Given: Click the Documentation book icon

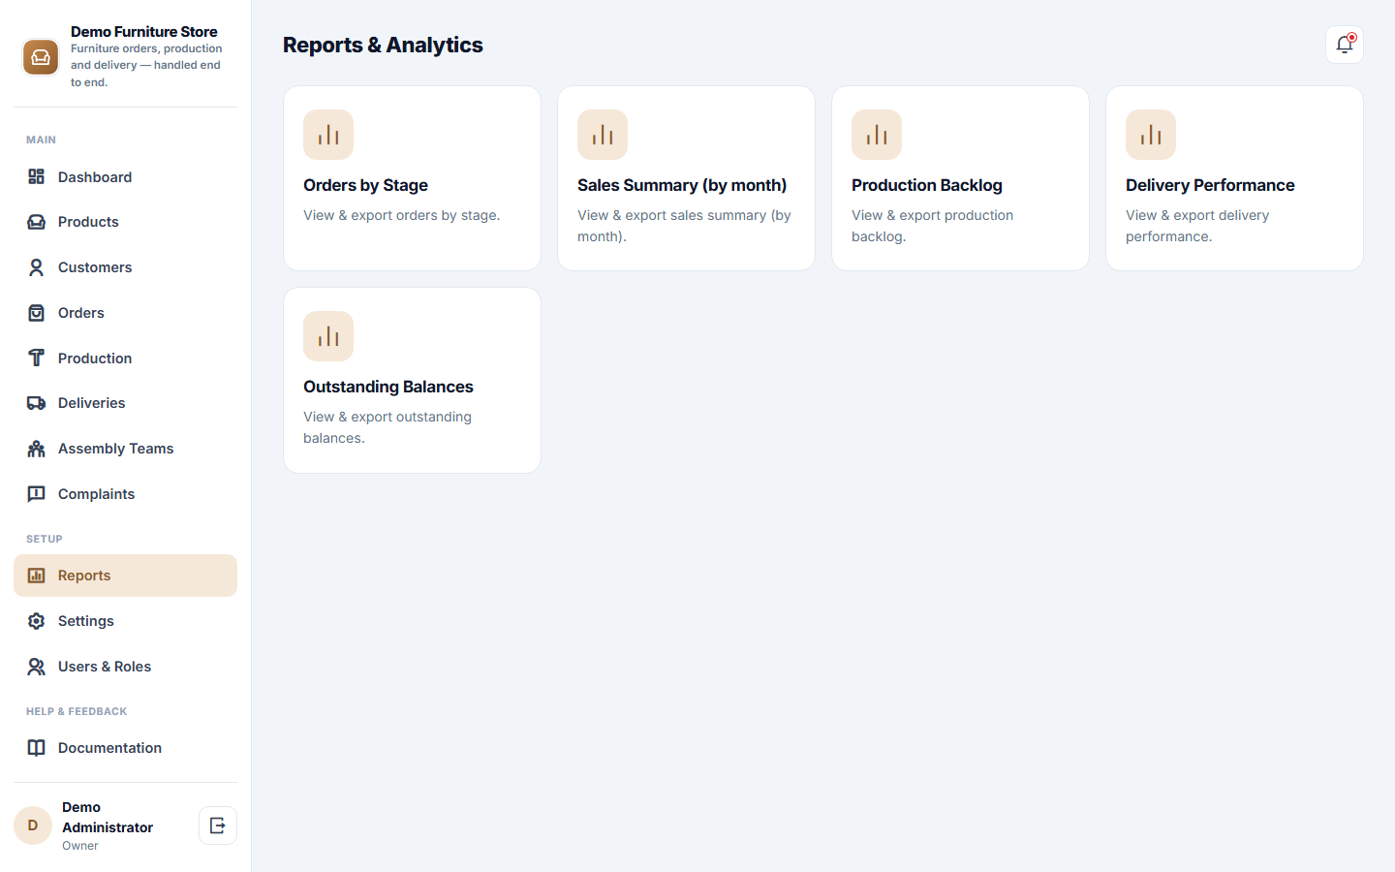Looking at the screenshot, I should (37, 748).
